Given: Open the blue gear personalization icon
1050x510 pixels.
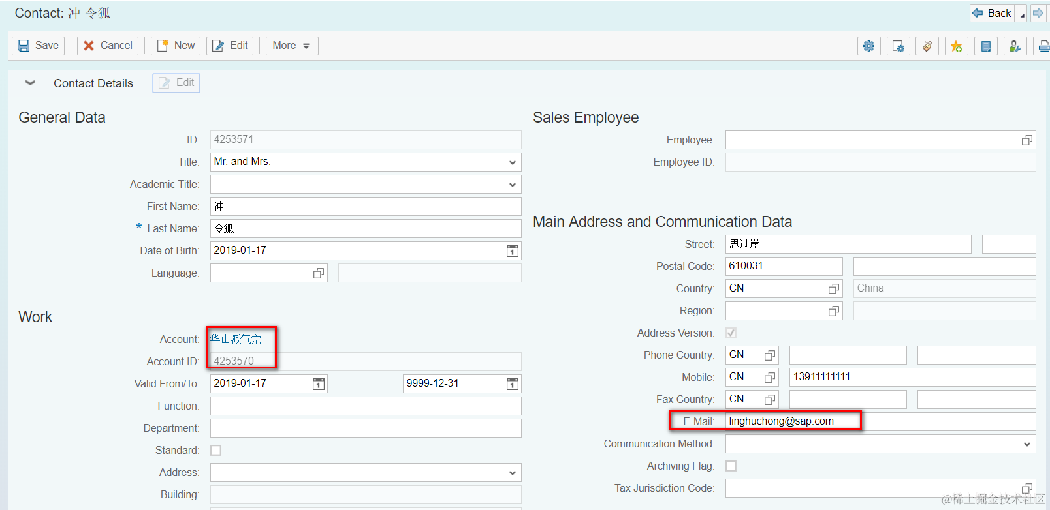Looking at the screenshot, I should [x=869, y=46].
